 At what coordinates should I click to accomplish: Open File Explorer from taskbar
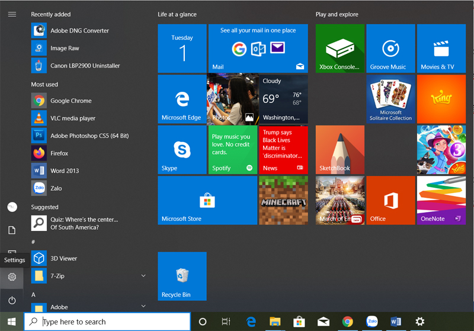click(275, 322)
